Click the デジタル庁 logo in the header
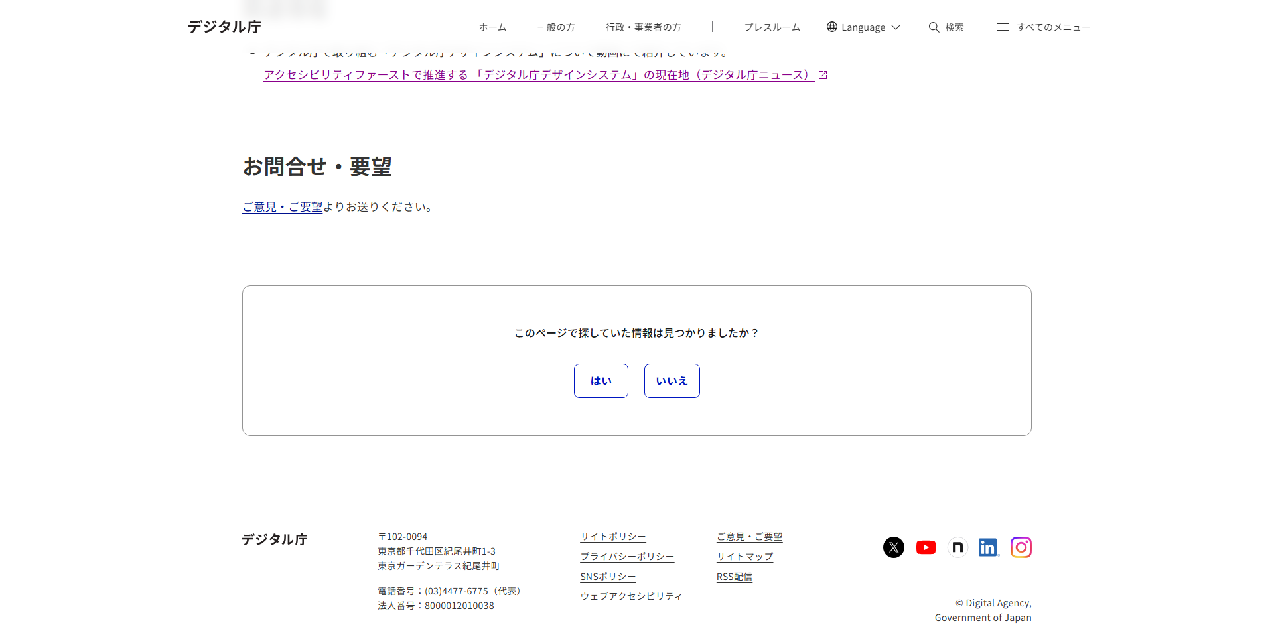1274x627 pixels. click(224, 27)
